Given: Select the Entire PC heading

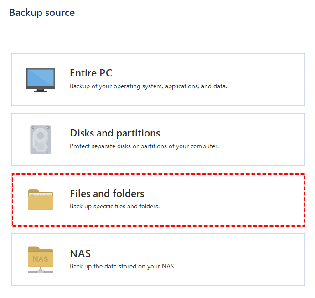Looking at the screenshot, I should (x=91, y=73).
